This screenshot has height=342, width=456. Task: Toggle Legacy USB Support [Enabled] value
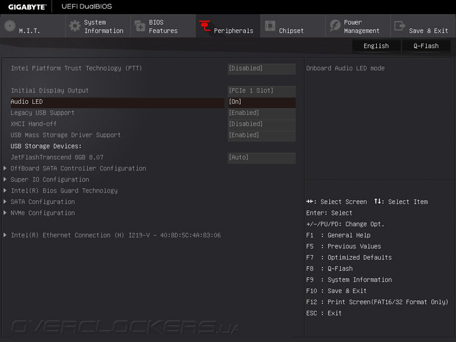click(262, 113)
